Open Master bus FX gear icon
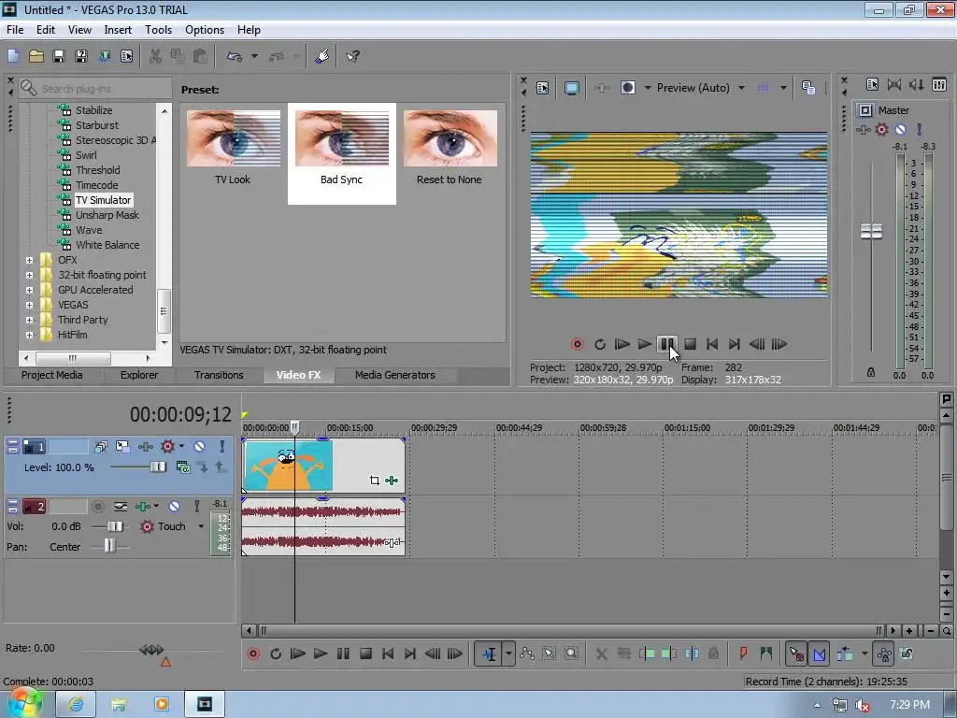This screenshot has height=718, width=957. click(882, 129)
